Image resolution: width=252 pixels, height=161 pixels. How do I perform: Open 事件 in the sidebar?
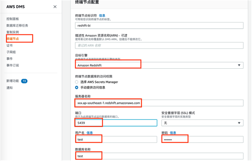(x=9, y=59)
